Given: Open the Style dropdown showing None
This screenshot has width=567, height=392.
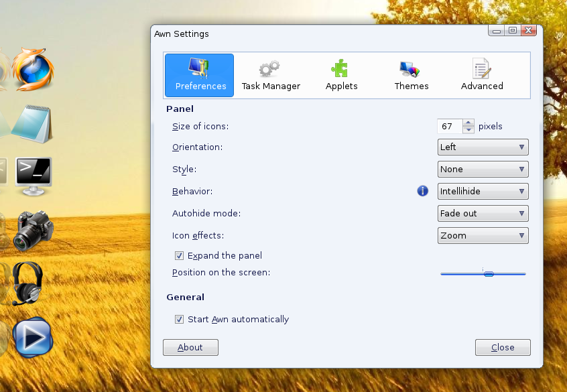Looking at the screenshot, I should (483, 170).
